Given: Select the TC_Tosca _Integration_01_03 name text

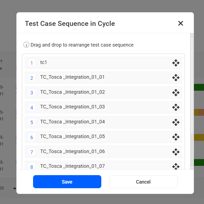Looking at the screenshot, I should tap(72, 107).
